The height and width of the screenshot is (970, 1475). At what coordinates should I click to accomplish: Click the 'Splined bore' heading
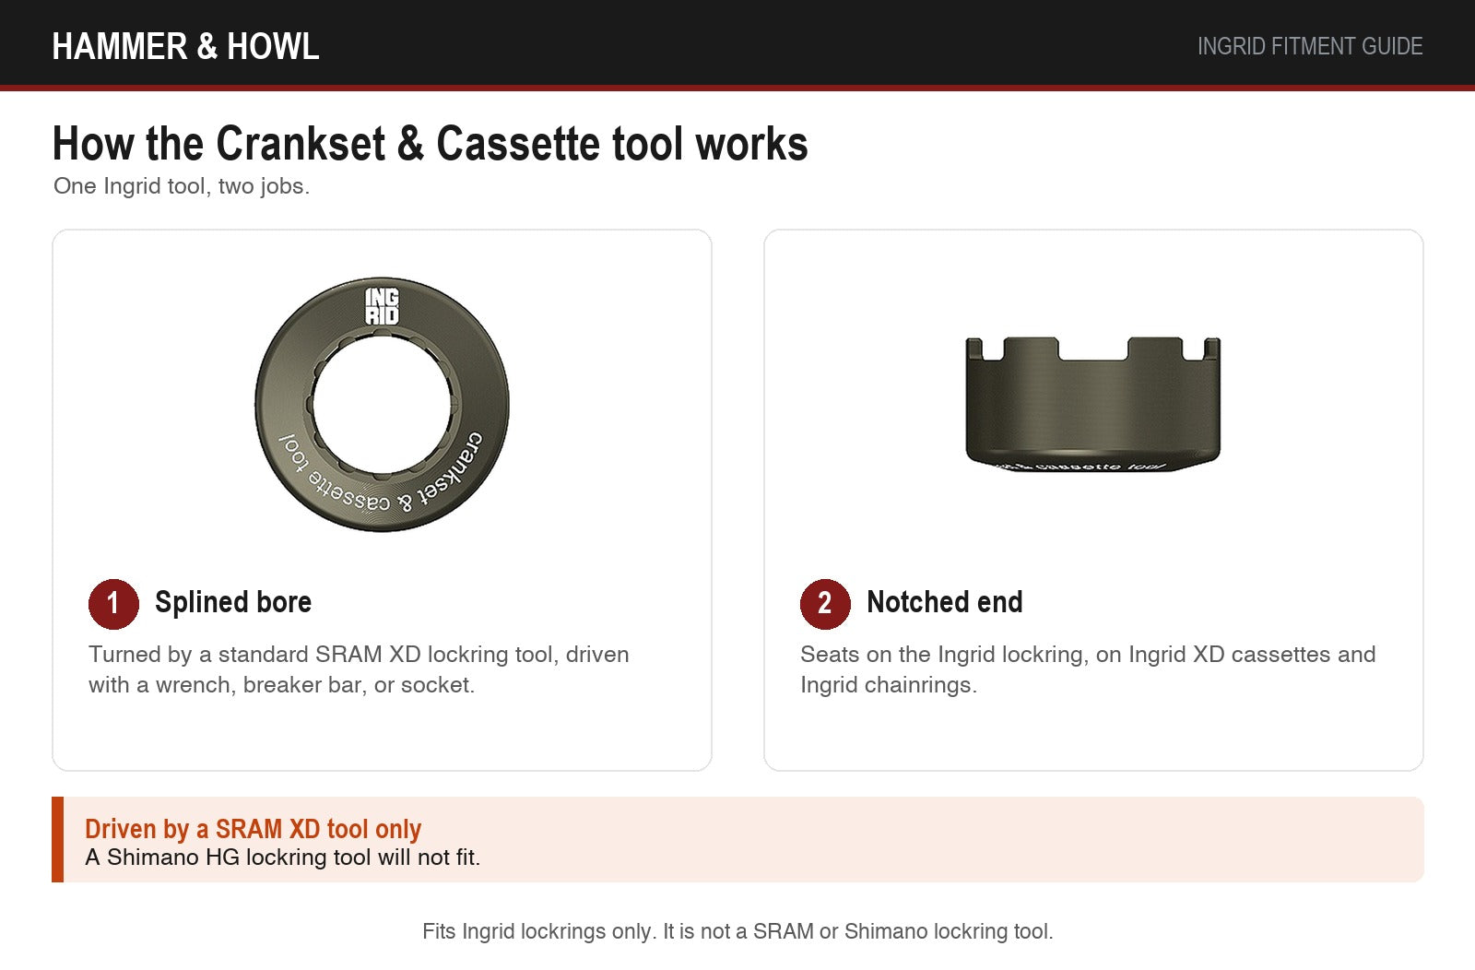(x=233, y=602)
